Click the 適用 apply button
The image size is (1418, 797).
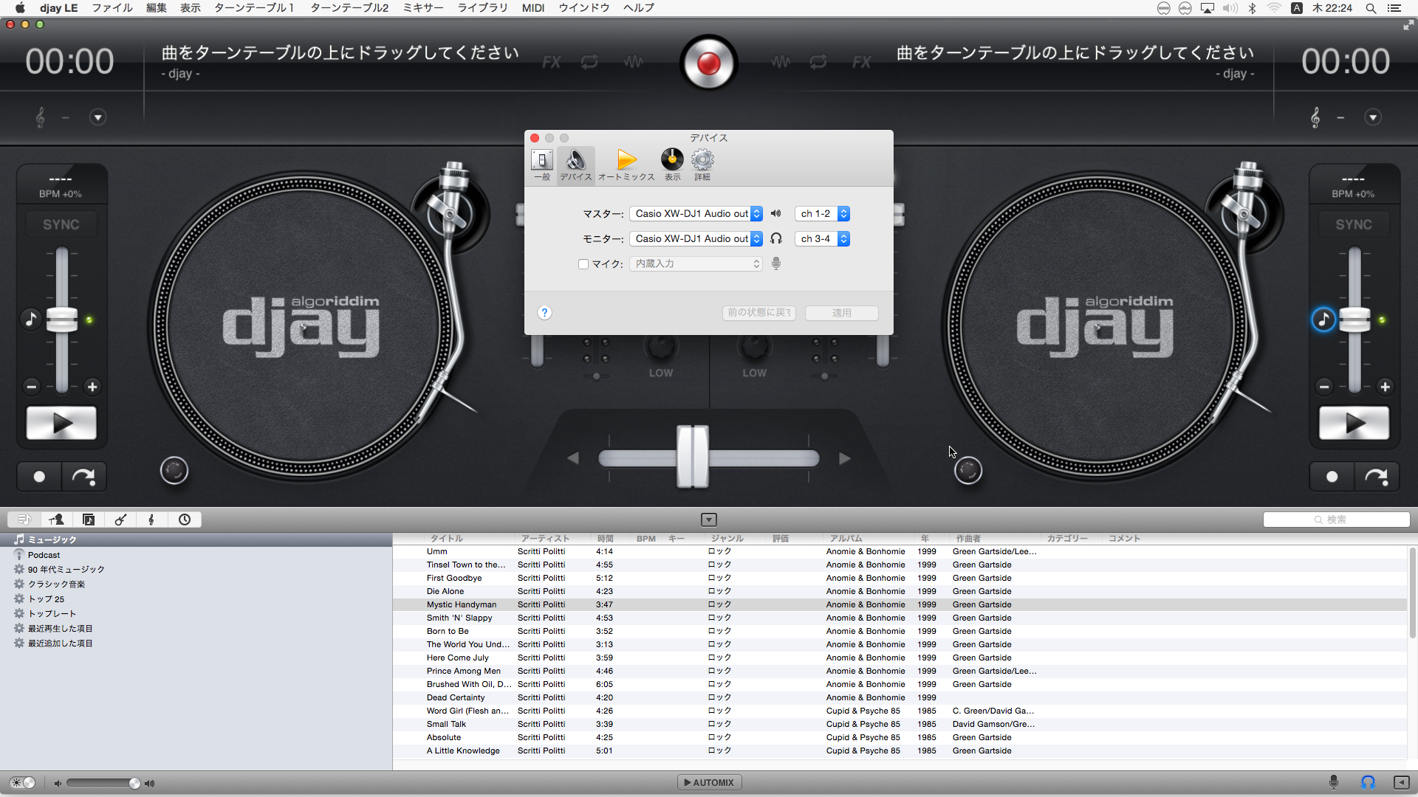(x=842, y=313)
